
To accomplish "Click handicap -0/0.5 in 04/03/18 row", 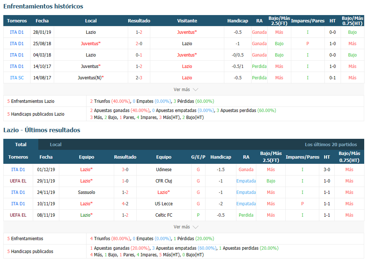I will (238, 55).
